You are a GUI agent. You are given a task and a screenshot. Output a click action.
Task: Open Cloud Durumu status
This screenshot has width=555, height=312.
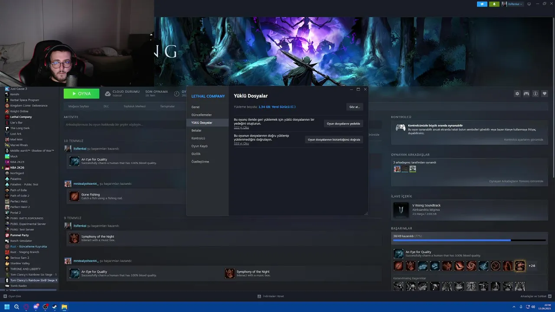coord(122,93)
